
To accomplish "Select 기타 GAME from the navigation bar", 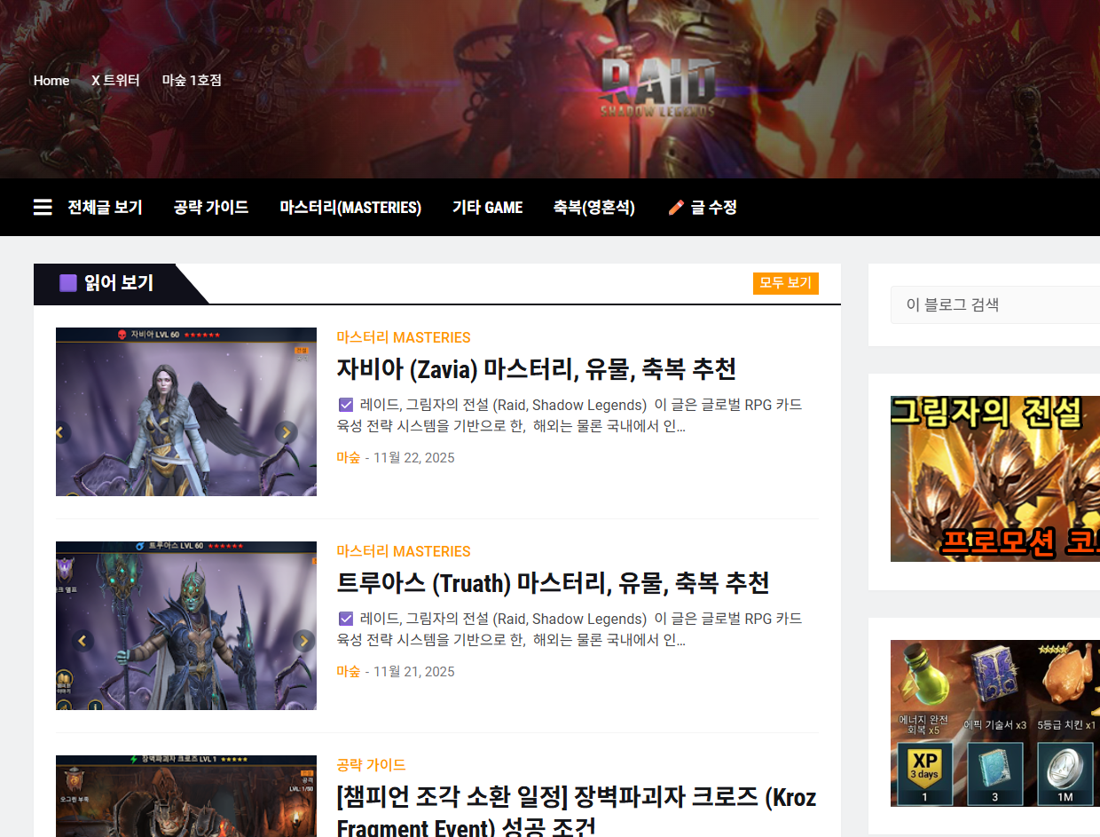I will pos(487,207).
